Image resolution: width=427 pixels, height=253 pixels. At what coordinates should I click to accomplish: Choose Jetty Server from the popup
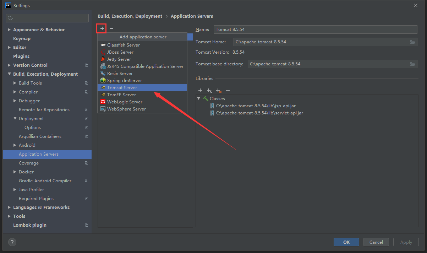point(142,59)
